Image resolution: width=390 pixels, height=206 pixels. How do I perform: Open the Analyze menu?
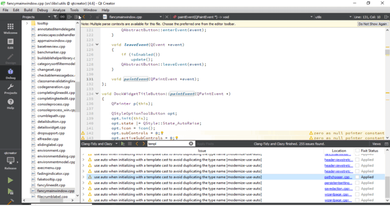point(59,10)
